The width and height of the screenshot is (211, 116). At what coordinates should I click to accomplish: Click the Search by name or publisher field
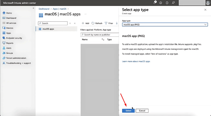point(100,35)
